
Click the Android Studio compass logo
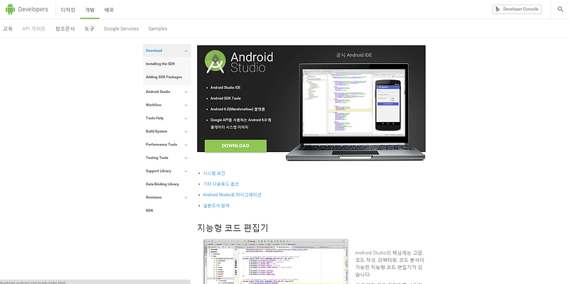216,62
